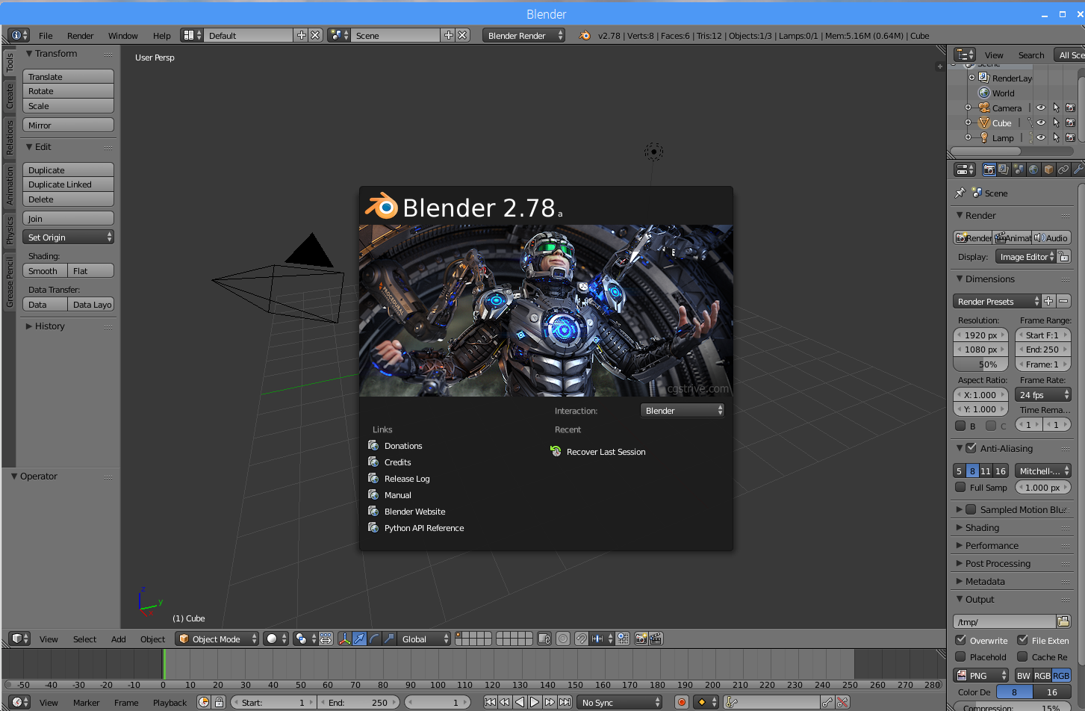Adjust the 50% resolution scale slider
This screenshot has height=711, width=1085.
click(980, 364)
